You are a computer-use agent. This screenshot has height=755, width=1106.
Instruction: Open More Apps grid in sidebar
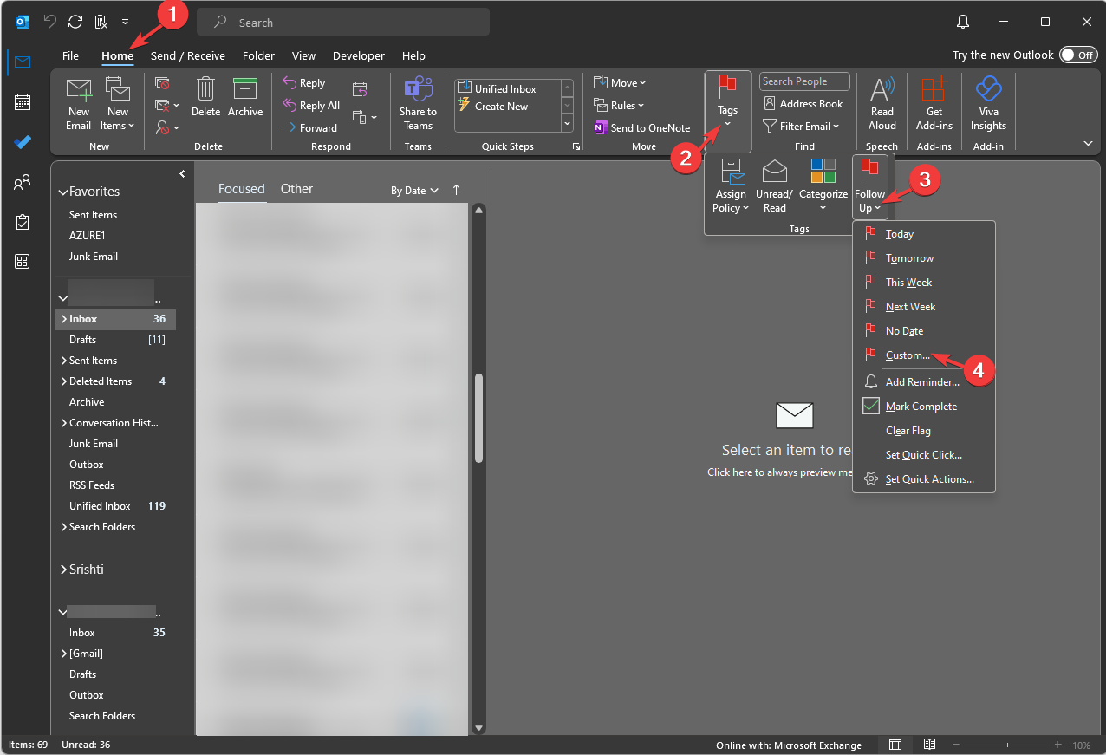[x=23, y=262]
